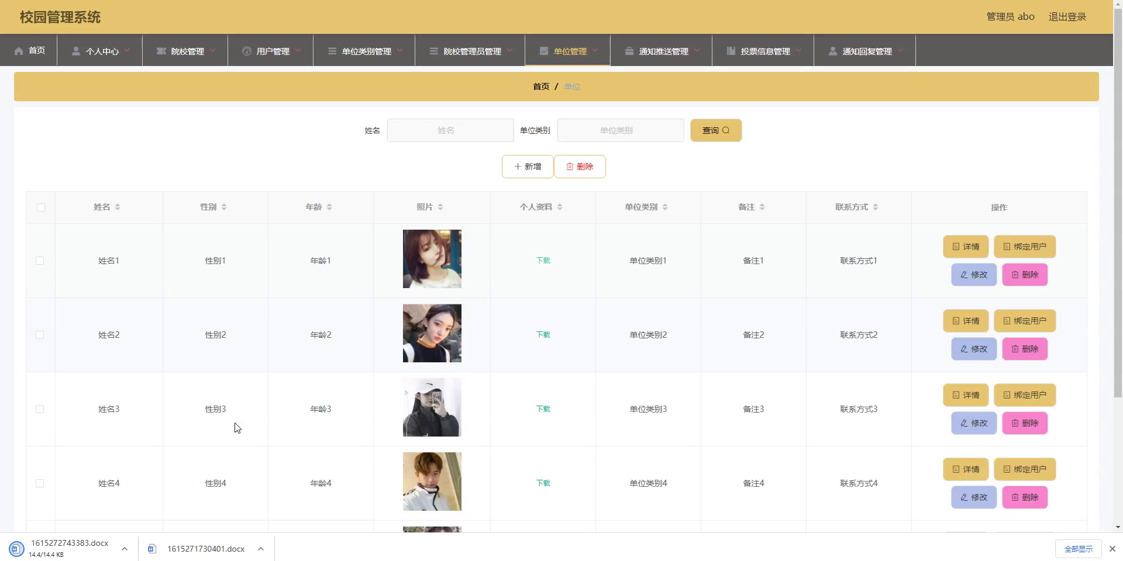Focus the 单位类别 search input field

tap(621, 130)
